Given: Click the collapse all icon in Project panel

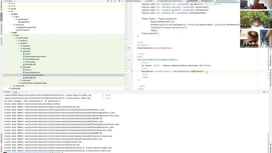Looking at the screenshot, I should 115,1.
